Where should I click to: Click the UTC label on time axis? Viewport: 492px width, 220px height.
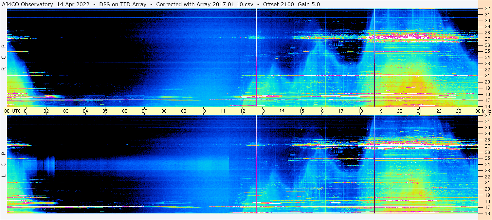click(x=16, y=111)
